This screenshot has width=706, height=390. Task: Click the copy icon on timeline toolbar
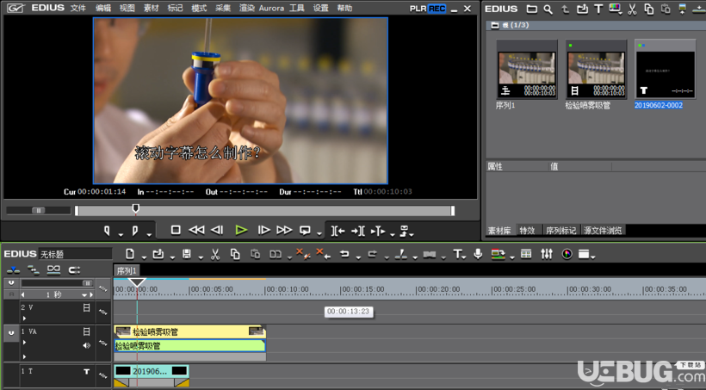pyautogui.click(x=234, y=254)
